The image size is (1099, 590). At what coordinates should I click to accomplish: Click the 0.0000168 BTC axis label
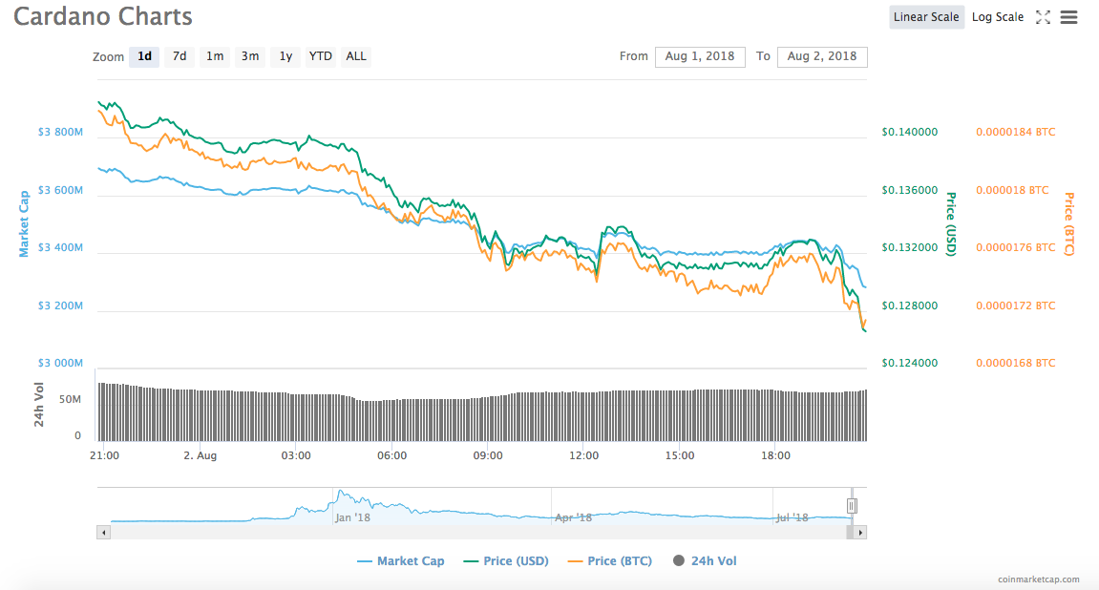(1016, 363)
